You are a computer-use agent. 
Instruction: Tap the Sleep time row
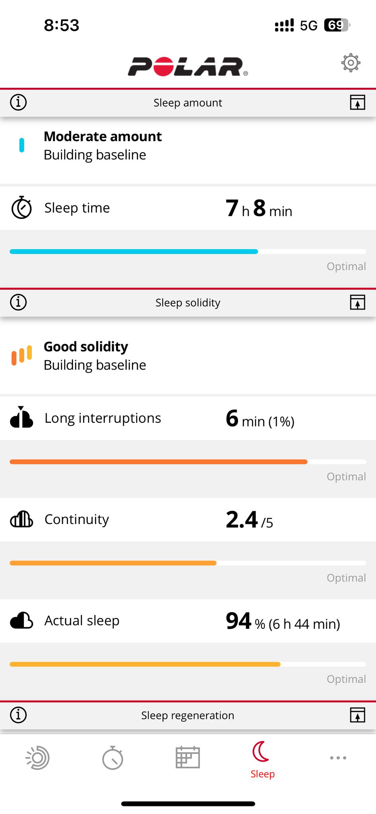(x=188, y=208)
